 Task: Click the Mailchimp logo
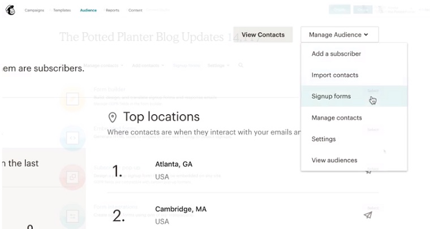[10, 10]
